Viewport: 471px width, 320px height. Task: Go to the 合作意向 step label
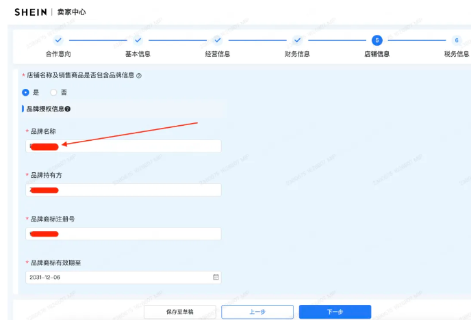point(58,54)
